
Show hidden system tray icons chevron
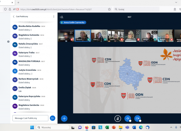click(171, 127)
